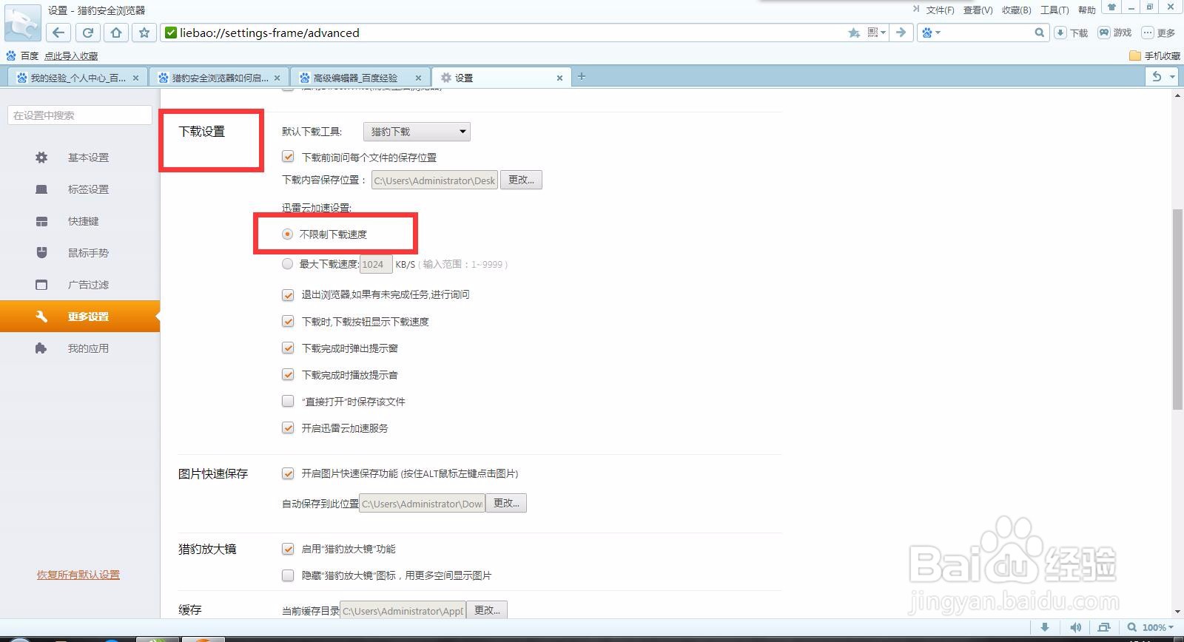1184x642 pixels.
Task: Open the skin (shirt) icon in title bar
Action: click(x=1111, y=7)
